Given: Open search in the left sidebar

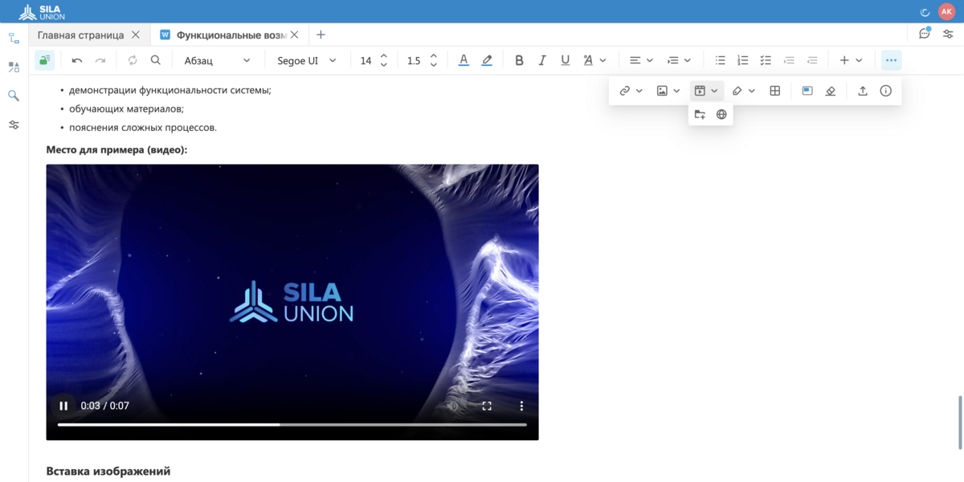Looking at the screenshot, I should pyautogui.click(x=14, y=96).
